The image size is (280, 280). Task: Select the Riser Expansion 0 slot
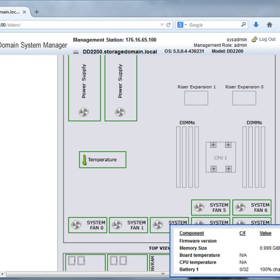[244, 98]
